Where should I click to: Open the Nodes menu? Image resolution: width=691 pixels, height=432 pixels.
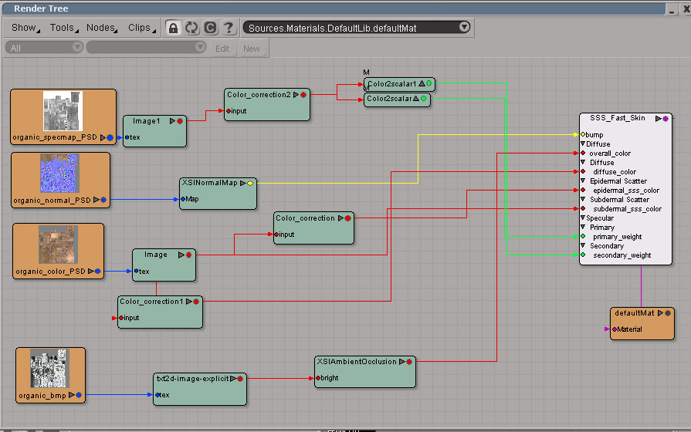(x=102, y=28)
